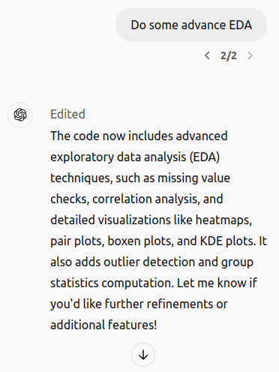Click the scroll-to-bottom down arrow button
The width and height of the screenshot is (279, 372).
[143, 355]
